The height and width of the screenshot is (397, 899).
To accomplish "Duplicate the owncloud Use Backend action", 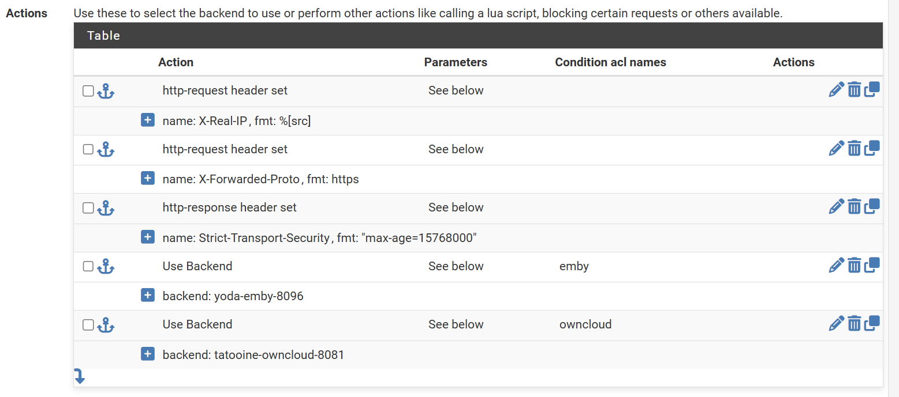I will point(872,323).
